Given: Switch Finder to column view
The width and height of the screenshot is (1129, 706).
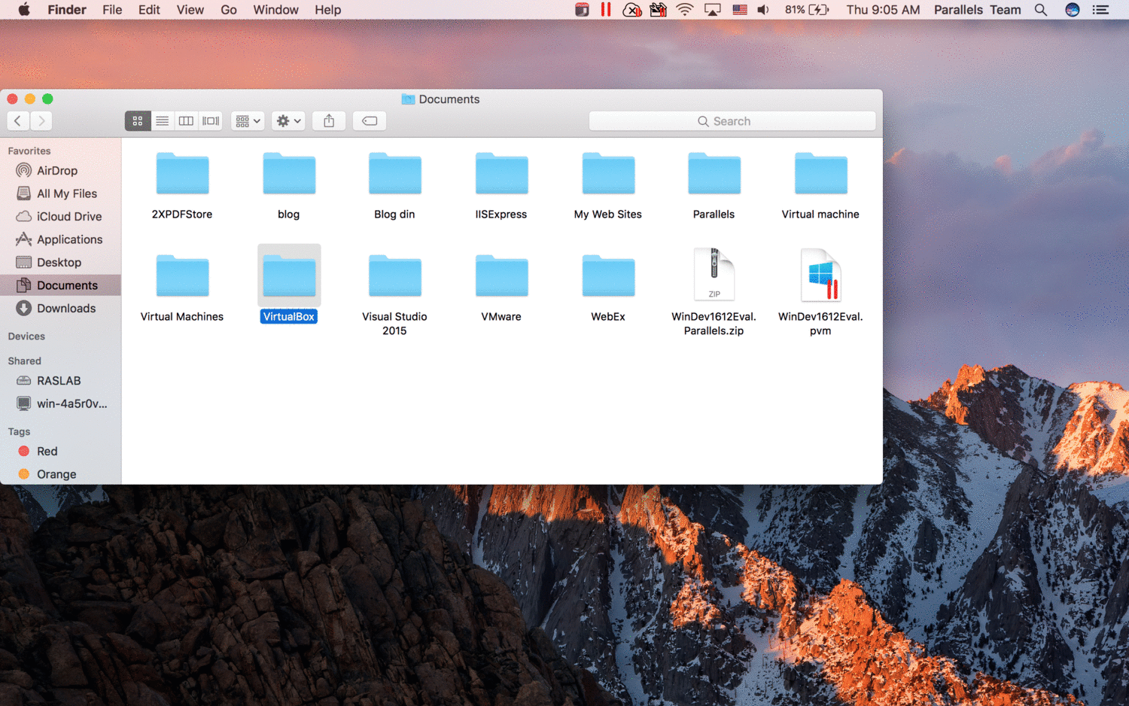Looking at the screenshot, I should tap(186, 120).
